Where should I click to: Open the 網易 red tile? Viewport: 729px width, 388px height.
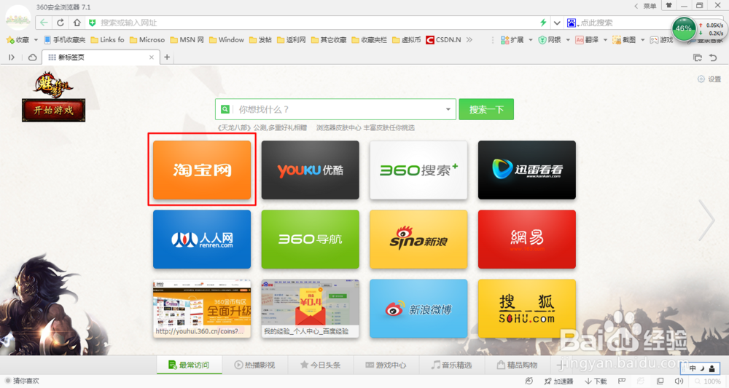pos(527,239)
